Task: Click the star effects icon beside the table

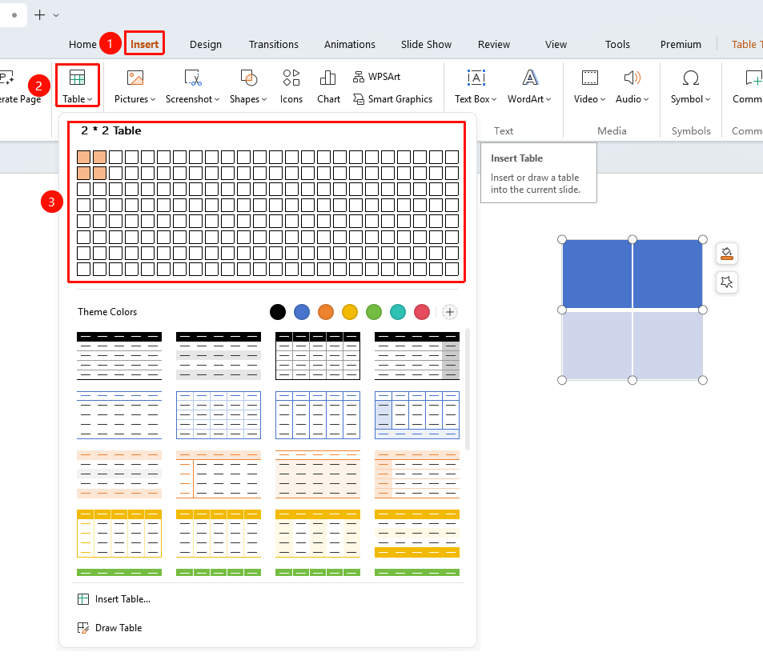Action: [x=727, y=282]
